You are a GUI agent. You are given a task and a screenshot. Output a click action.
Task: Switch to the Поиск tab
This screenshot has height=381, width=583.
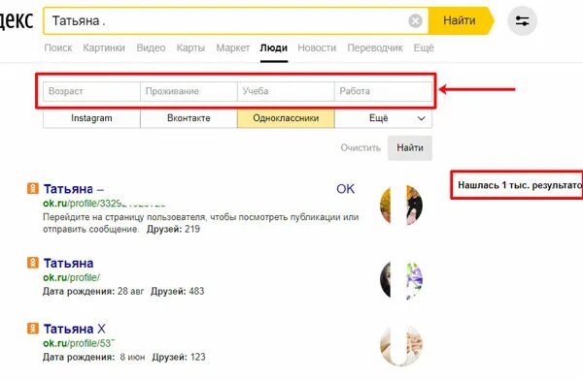pos(58,48)
